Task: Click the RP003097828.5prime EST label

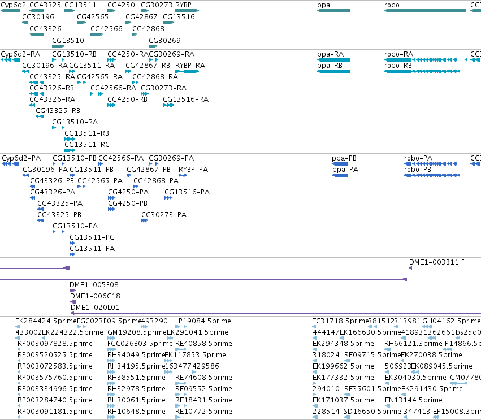Action: pyautogui.click(x=55, y=344)
